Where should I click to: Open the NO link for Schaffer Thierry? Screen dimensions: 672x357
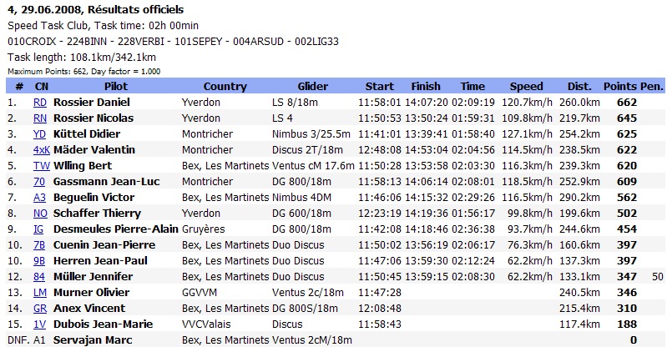[x=40, y=214]
